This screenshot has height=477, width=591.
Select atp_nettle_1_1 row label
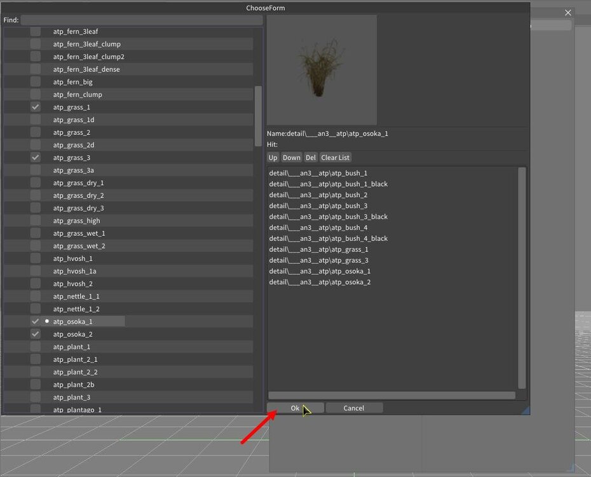(76, 296)
